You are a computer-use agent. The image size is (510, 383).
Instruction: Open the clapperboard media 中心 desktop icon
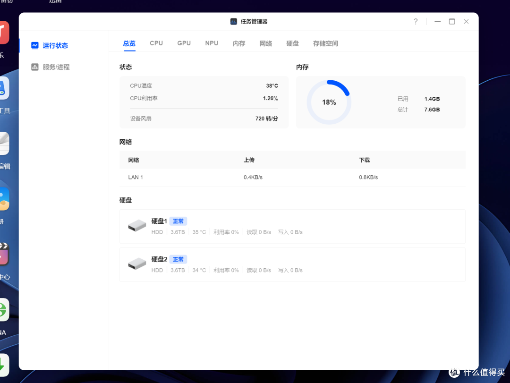click(4, 254)
